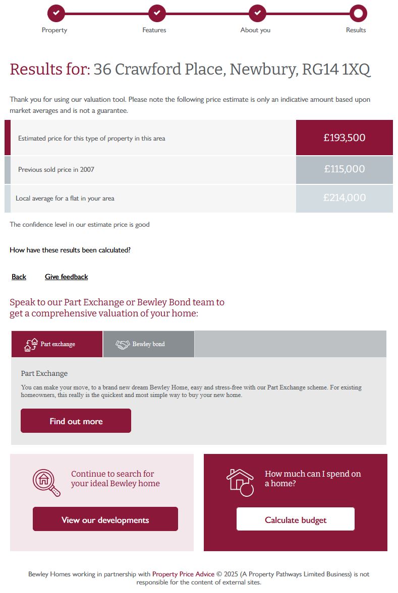The image size is (398, 593).
Task: Click the Calculate budget button
Action: click(296, 519)
